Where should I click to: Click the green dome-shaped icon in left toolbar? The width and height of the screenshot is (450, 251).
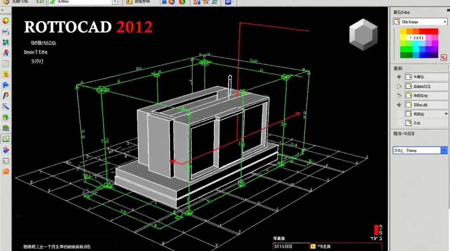point(6,117)
